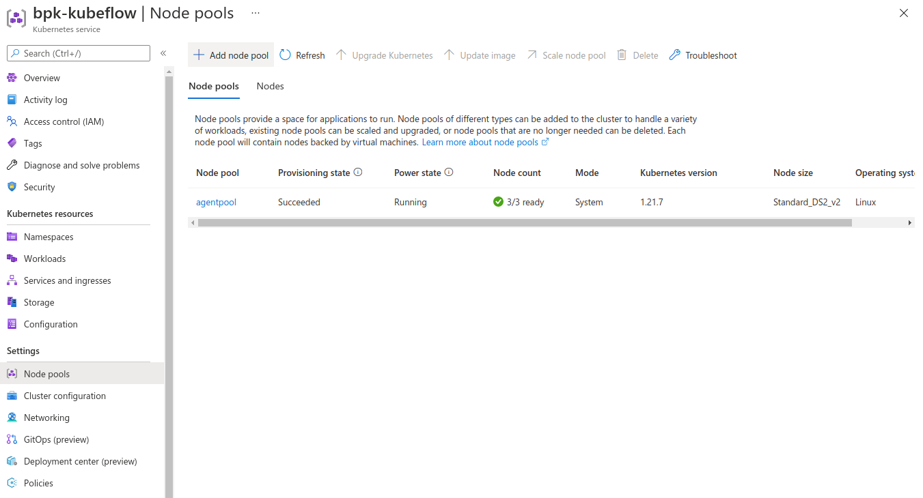This screenshot has width=923, height=498.
Task: Click Power state info icon
Action: (449, 173)
